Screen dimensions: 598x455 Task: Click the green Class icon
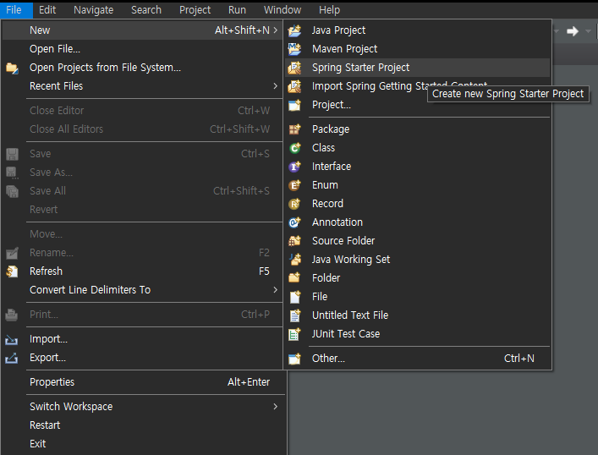(x=294, y=148)
